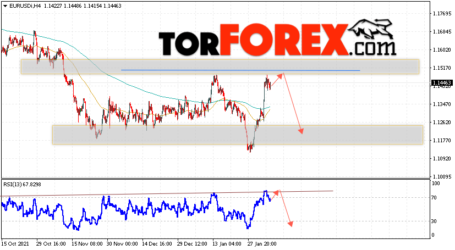Click the 1.10095 price axis label
The image size is (455, 250).
coord(442,176)
